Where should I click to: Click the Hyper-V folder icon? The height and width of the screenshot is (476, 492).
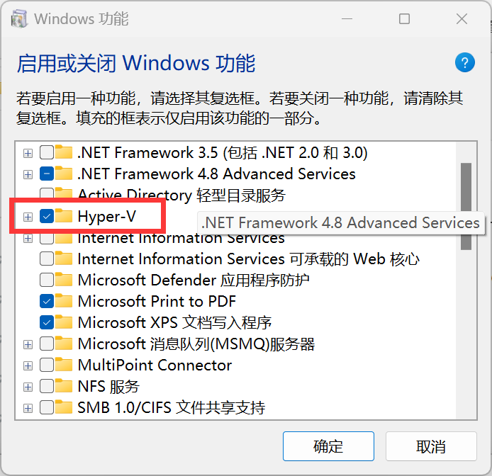[x=65, y=216]
